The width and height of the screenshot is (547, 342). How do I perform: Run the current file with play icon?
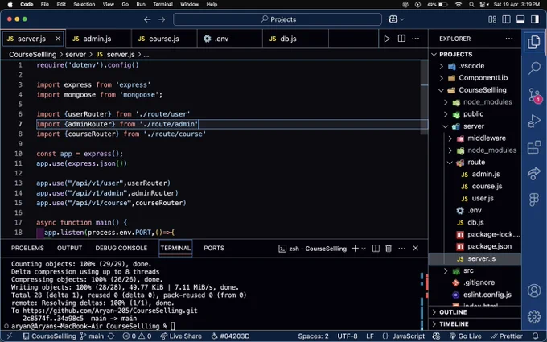(x=387, y=39)
